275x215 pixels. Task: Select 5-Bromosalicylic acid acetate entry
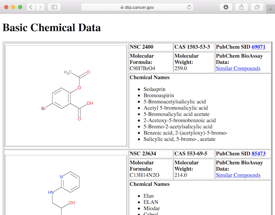click(x=176, y=114)
